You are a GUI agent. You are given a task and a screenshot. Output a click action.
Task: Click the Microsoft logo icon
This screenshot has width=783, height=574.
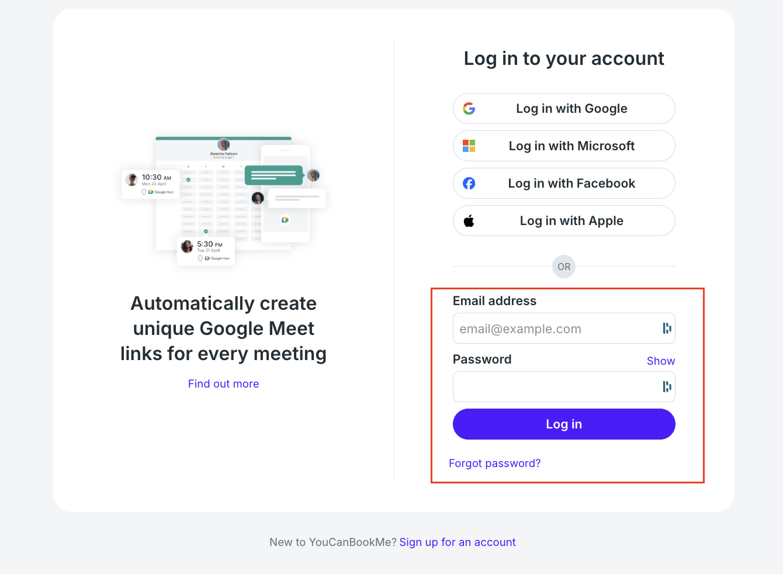pyautogui.click(x=469, y=146)
